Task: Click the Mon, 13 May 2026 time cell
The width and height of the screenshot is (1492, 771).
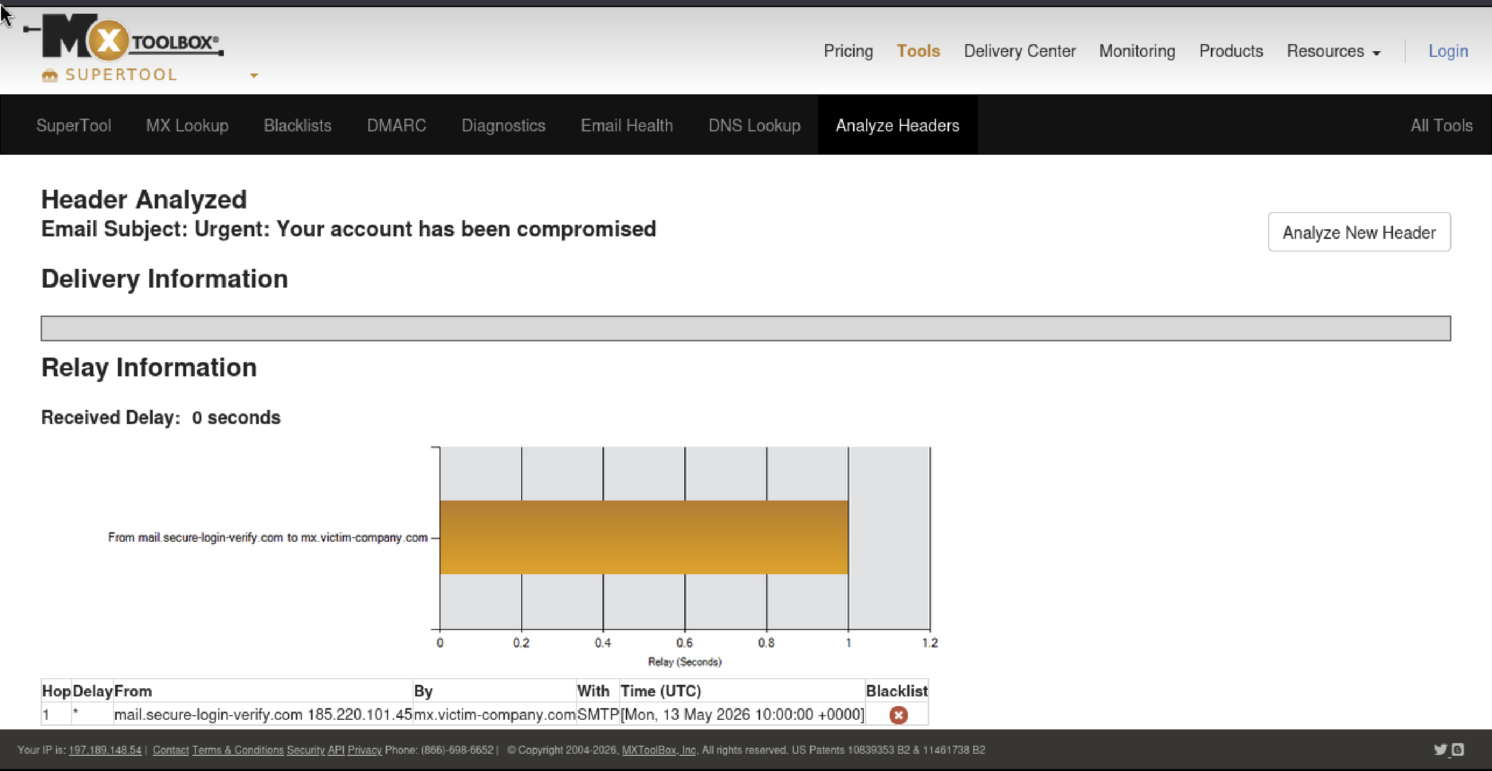Action: tap(742, 714)
